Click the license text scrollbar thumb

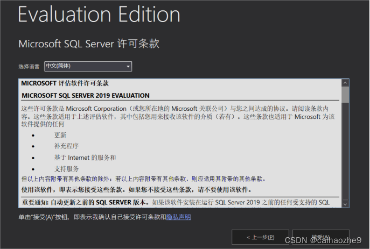(x=345, y=95)
